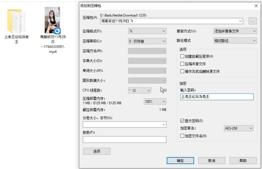Expand the 压缩等级 dropdown showing 仅存储
This screenshot has height=169, width=262.
(x=147, y=41)
